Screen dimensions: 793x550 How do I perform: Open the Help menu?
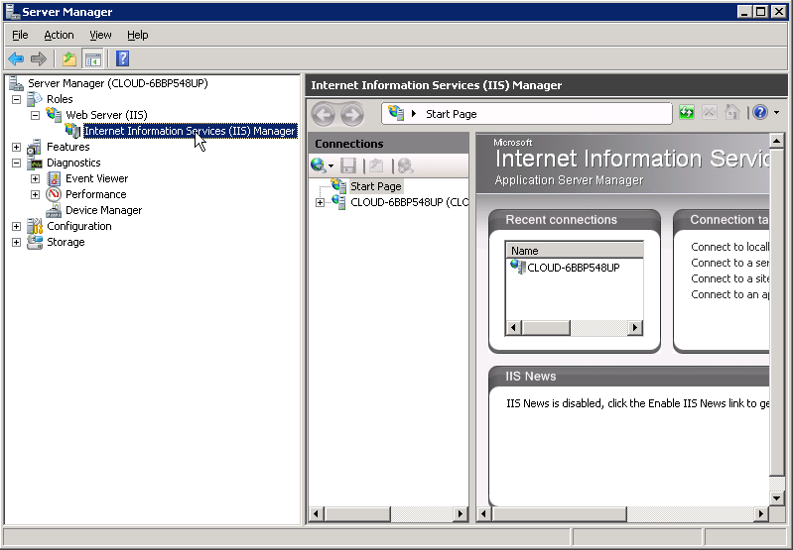[138, 35]
